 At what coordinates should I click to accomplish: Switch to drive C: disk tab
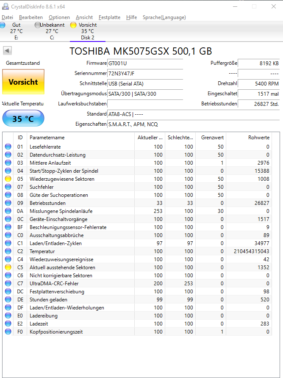pyautogui.click(x=52, y=31)
